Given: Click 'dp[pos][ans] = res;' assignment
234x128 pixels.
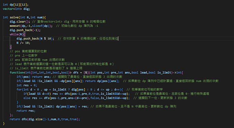Looking at the screenshot, I should coord(72,107).
